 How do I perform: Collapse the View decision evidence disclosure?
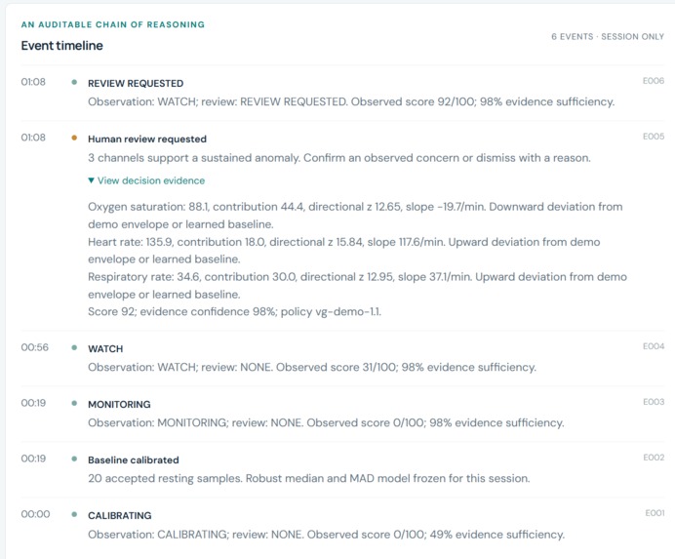coord(146,180)
